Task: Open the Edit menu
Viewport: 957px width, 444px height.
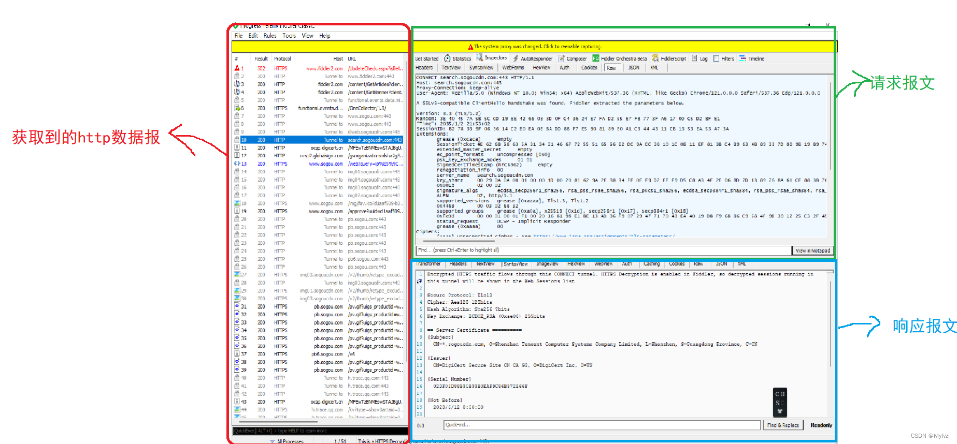Action: tap(253, 36)
